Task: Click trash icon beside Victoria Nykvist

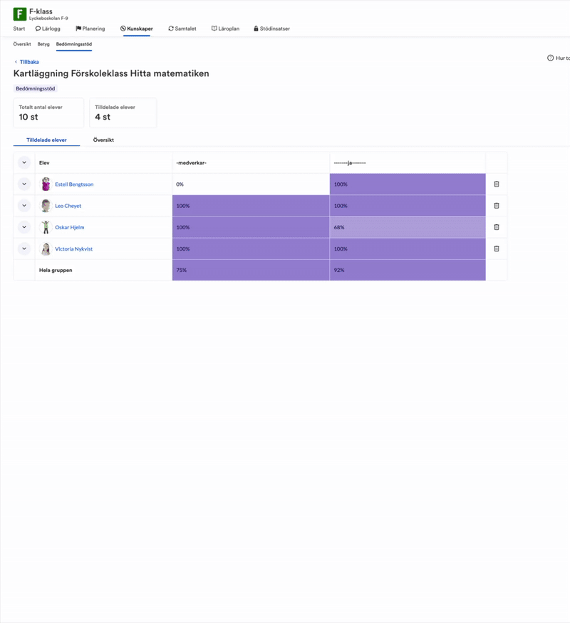Action: coord(497,248)
